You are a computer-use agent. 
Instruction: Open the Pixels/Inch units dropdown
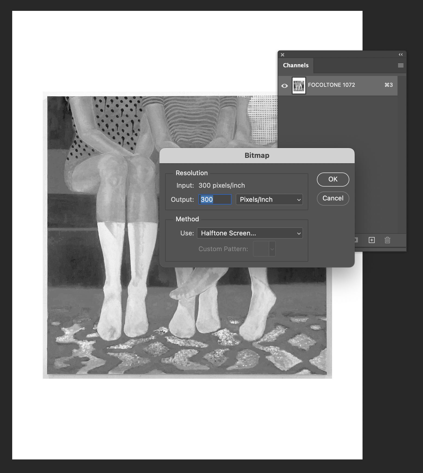(269, 199)
